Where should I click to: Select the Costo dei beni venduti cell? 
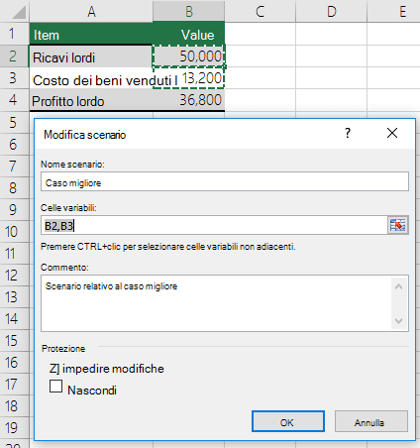(91, 78)
